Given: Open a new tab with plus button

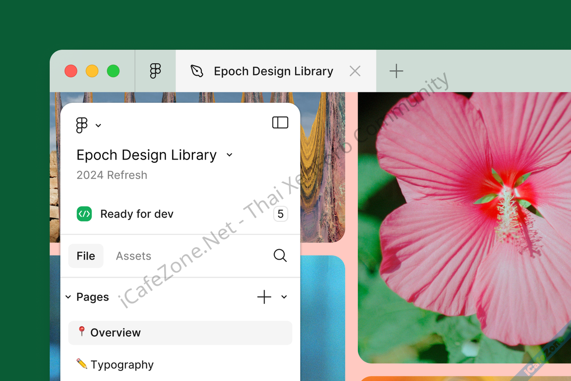Looking at the screenshot, I should [396, 71].
